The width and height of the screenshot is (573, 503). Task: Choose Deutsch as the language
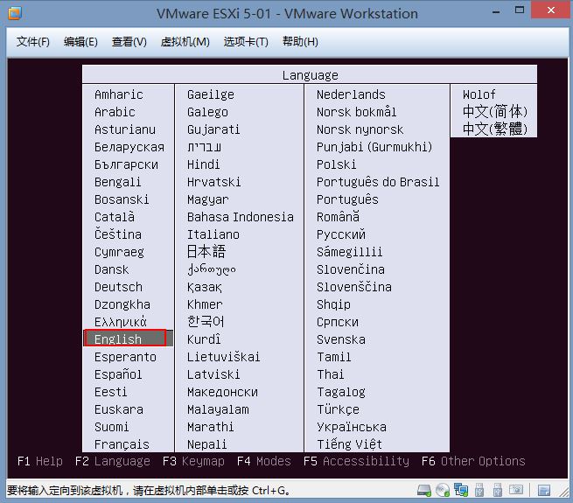[x=118, y=287]
